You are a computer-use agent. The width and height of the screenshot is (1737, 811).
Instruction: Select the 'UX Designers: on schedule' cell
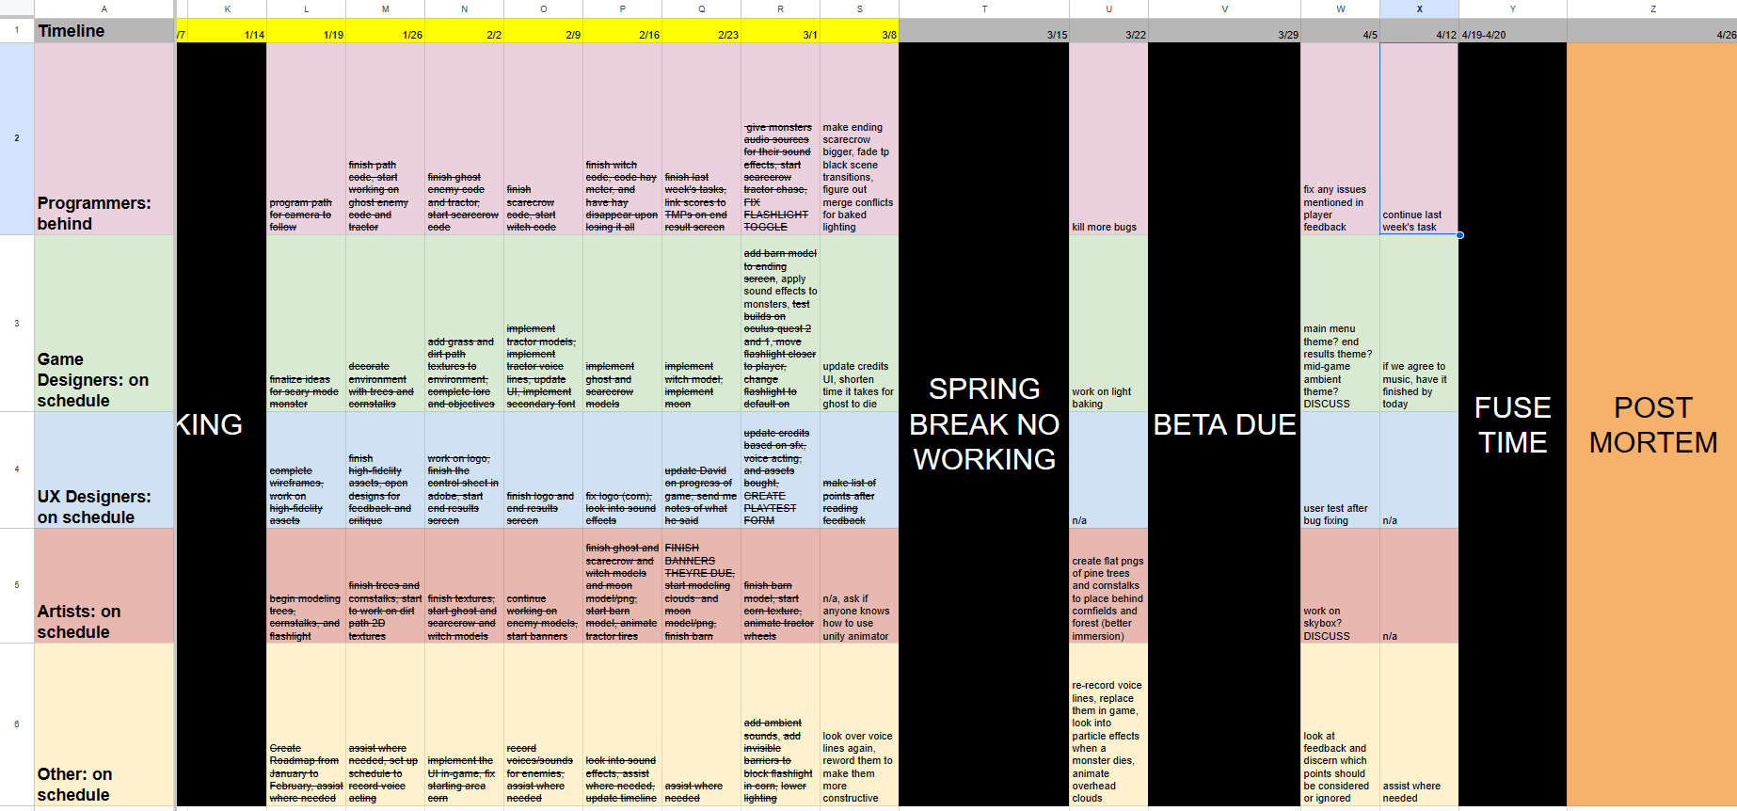click(104, 469)
